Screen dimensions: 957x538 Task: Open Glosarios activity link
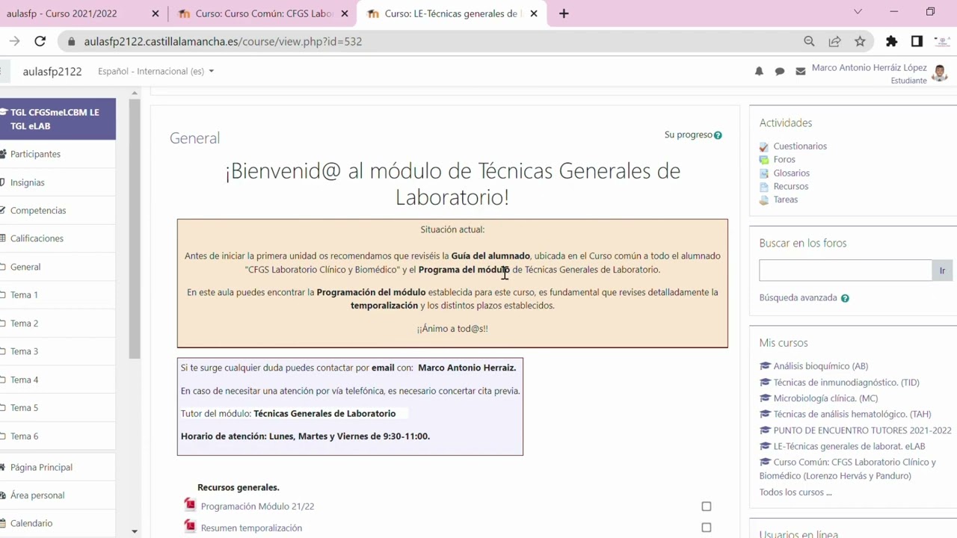(x=791, y=173)
